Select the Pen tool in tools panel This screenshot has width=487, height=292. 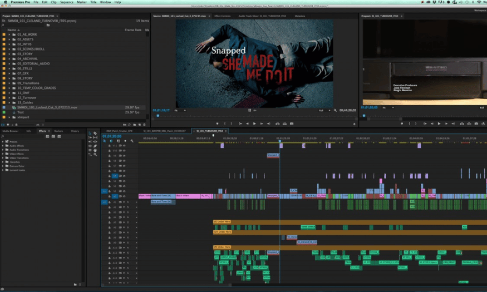(95, 146)
